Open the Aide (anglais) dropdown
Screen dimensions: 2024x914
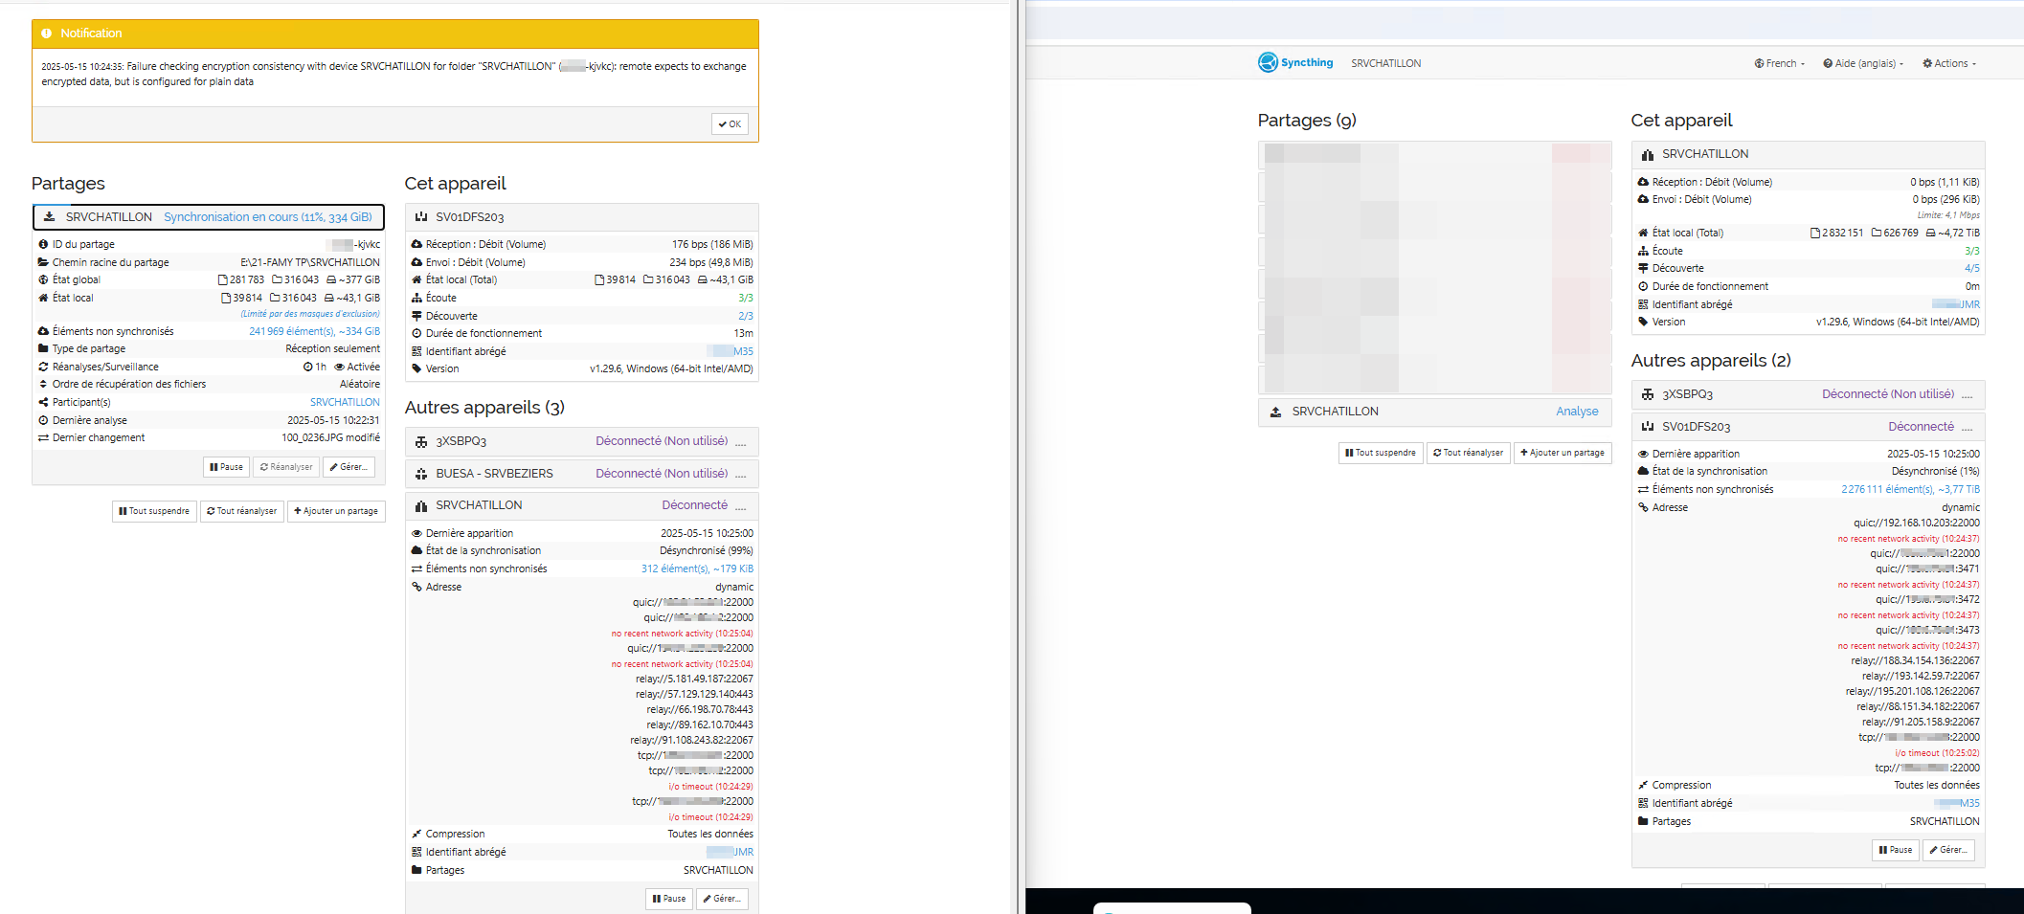point(1863,63)
